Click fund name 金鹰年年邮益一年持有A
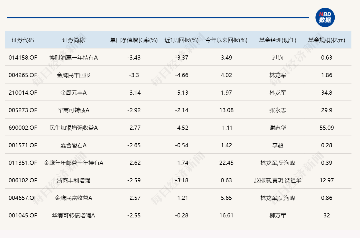 (74, 163)
